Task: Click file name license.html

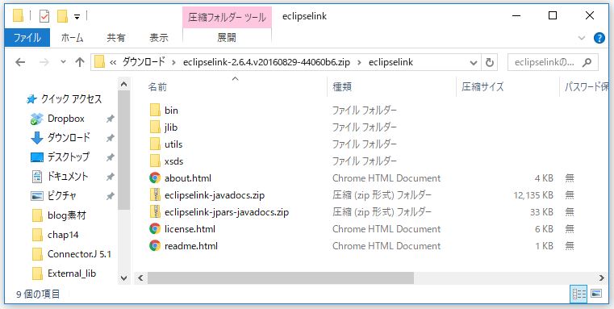Action: pos(190,228)
